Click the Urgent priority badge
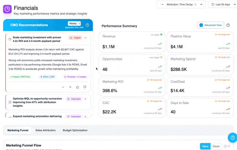This screenshot has height=150, width=237. click(75, 38)
